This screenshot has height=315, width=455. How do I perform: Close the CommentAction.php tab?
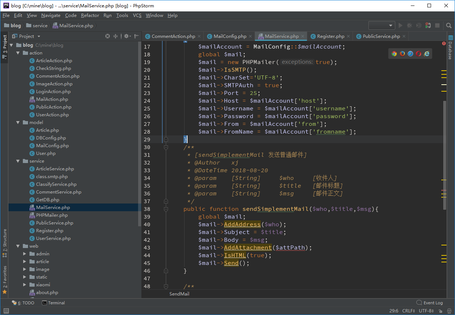click(199, 36)
